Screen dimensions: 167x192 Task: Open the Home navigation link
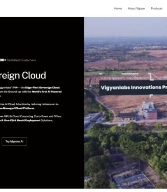(118, 9)
